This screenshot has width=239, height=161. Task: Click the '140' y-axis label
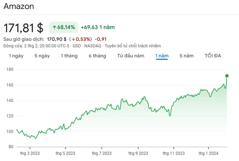coord(10,100)
